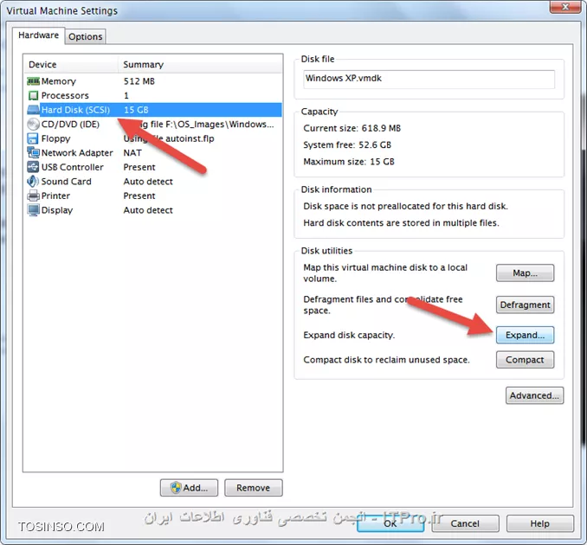Click the Maximum size: 15 GB text

[349, 162]
